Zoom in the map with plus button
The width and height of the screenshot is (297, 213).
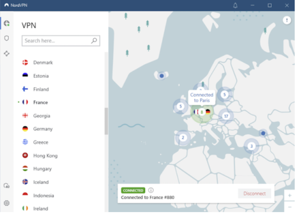pos(290,196)
